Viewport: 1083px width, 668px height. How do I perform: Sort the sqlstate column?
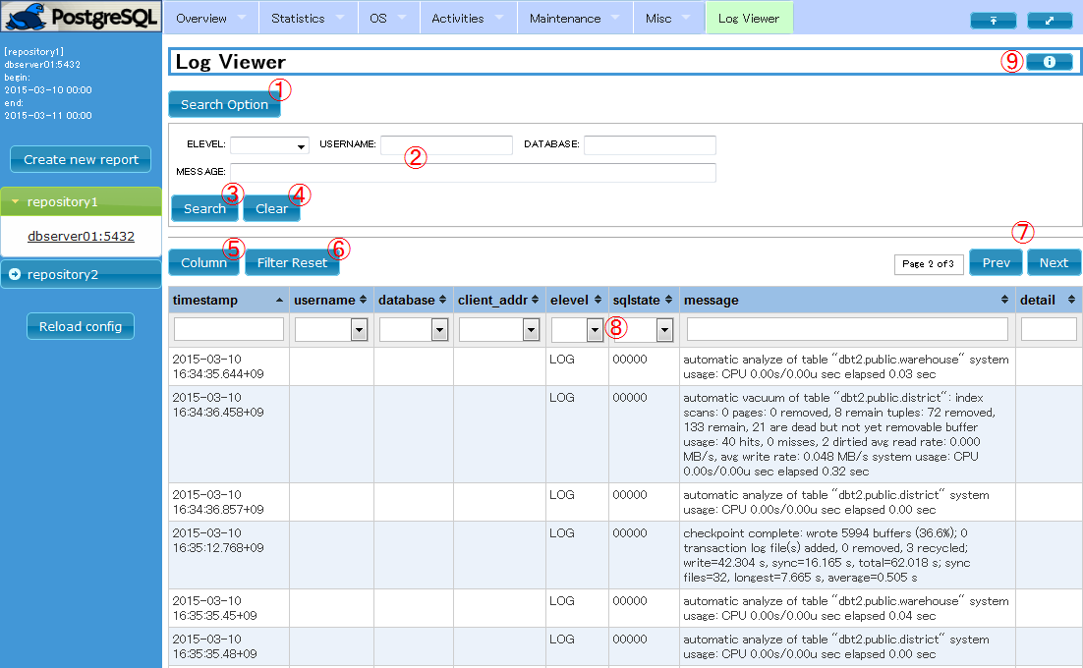pos(668,300)
